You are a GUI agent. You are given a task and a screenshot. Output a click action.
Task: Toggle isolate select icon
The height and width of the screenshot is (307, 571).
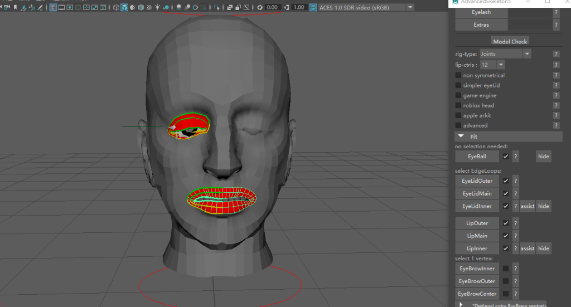[217, 7]
